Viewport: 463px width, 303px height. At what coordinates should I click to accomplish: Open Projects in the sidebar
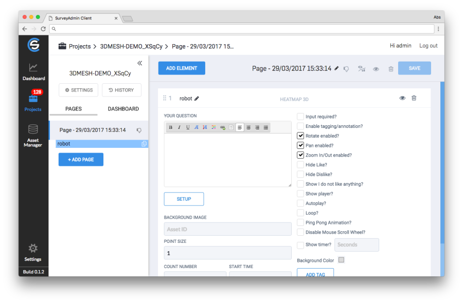[33, 101]
